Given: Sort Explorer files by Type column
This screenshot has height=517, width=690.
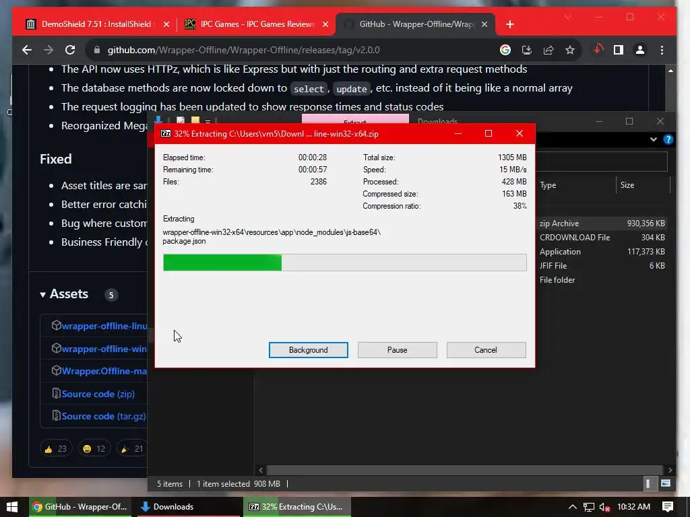Looking at the screenshot, I should pyautogui.click(x=576, y=185).
